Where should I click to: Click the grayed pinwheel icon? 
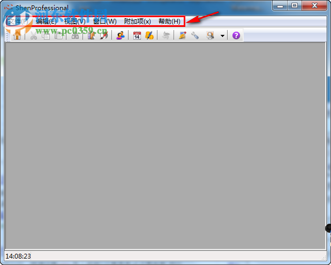(x=165, y=35)
